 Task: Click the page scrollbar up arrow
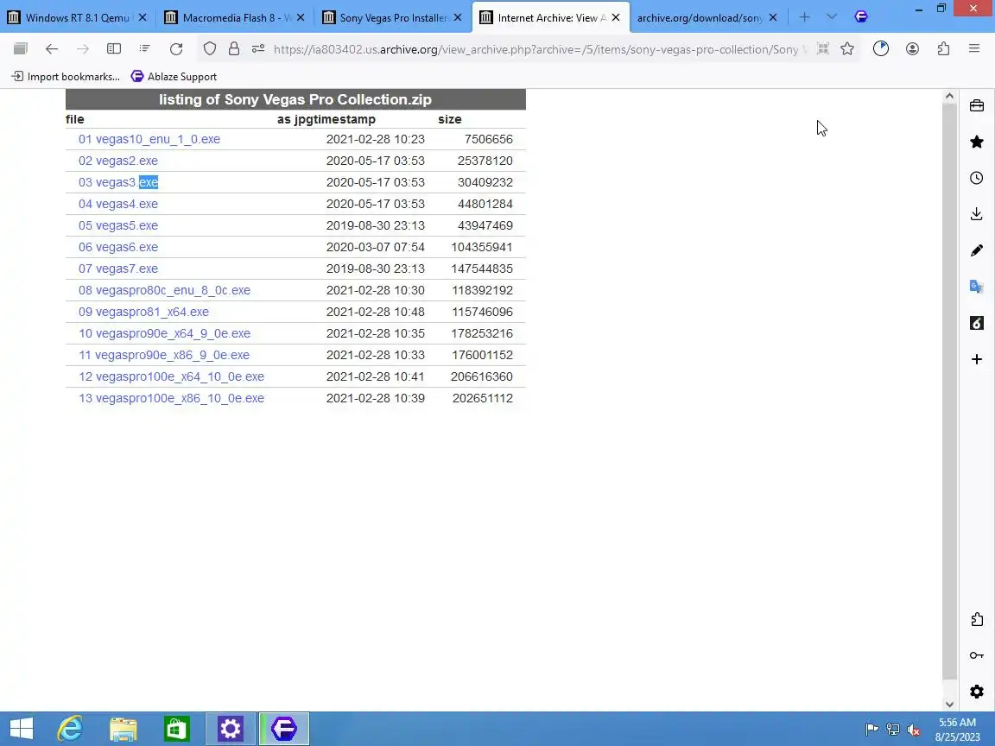[949, 97]
